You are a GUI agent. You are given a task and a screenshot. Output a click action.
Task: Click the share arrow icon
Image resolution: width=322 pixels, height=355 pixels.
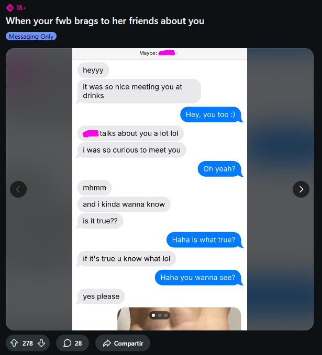pos(107,343)
